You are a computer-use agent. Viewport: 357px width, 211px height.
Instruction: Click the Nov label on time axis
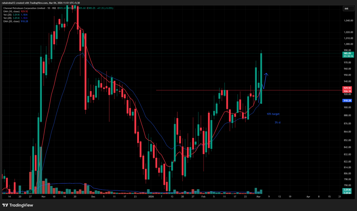(43, 196)
